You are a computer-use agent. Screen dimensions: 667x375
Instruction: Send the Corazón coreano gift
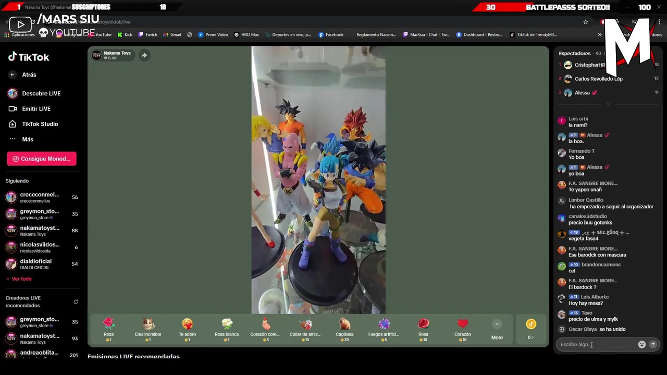(266, 330)
